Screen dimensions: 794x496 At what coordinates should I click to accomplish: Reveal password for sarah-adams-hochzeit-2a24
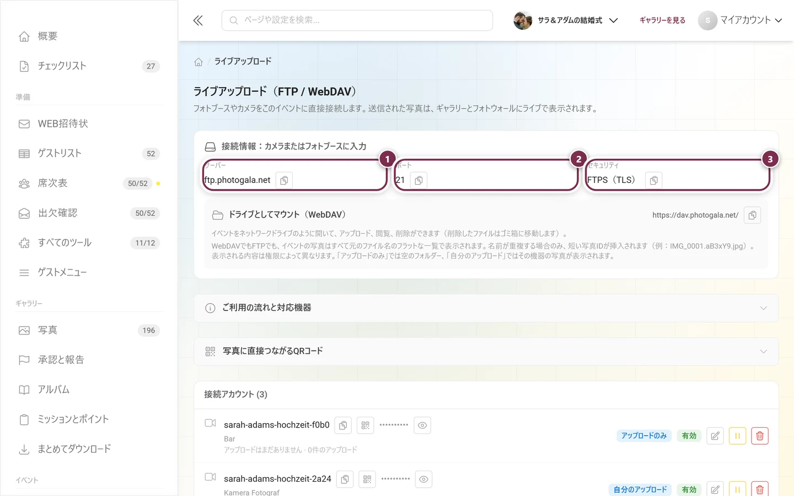click(423, 479)
